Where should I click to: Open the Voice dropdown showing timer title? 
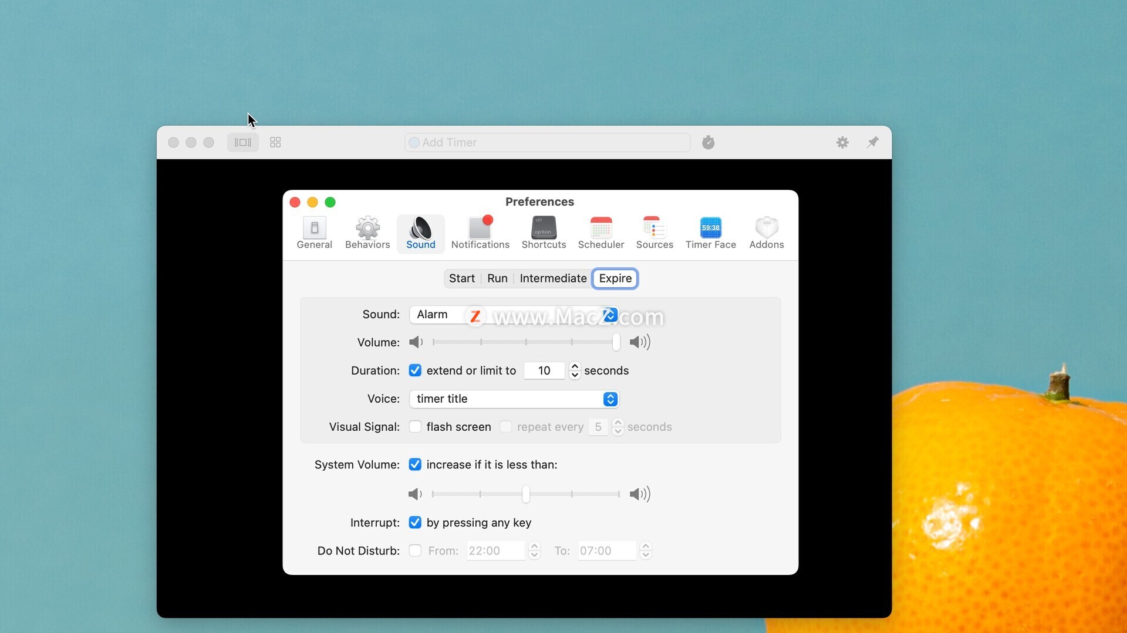tap(514, 399)
